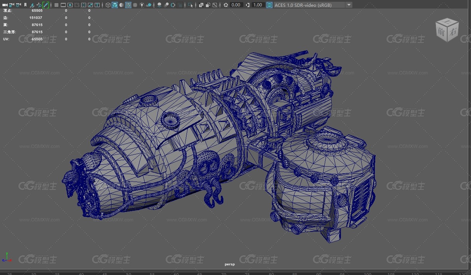Click the Exposure reset icon

[226, 5]
